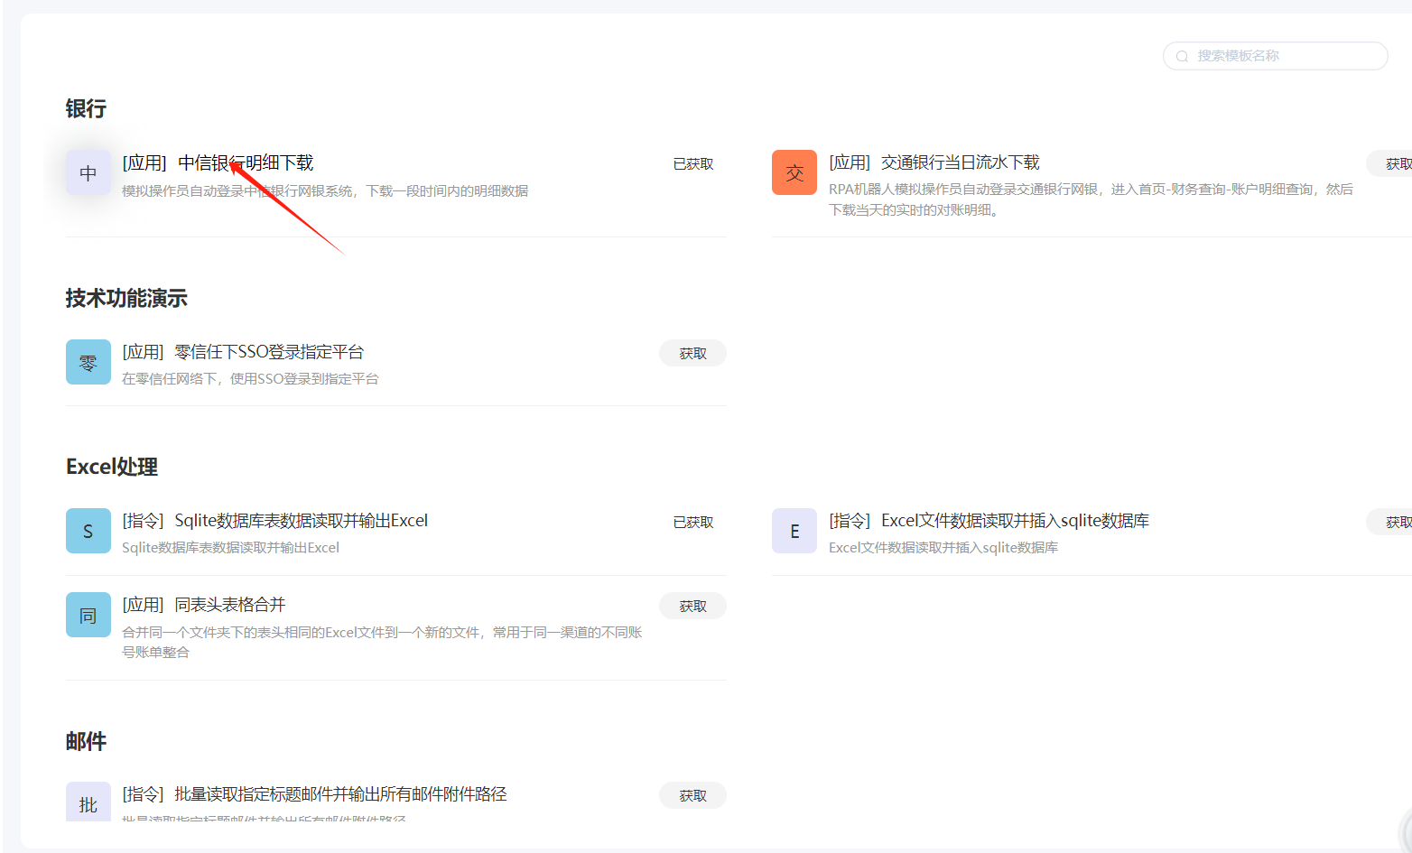
Task: Select the Excel 'E' template icon
Action: (x=794, y=531)
